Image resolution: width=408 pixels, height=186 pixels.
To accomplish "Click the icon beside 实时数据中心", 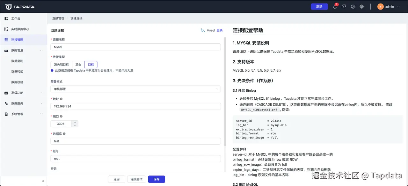I will pos(6,29).
